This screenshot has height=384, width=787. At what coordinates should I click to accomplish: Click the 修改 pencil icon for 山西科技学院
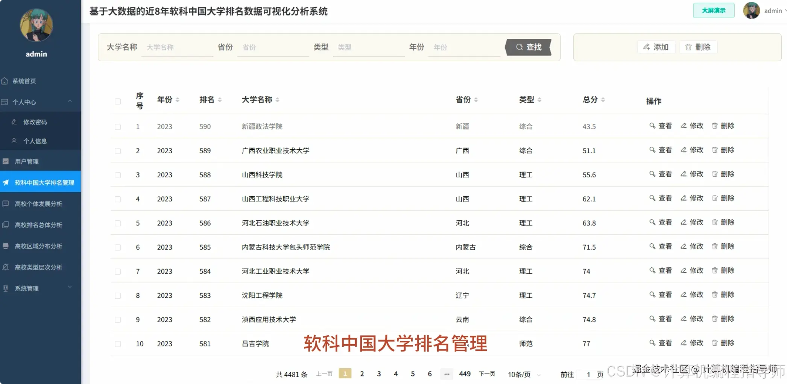pyautogui.click(x=684, y=174)
